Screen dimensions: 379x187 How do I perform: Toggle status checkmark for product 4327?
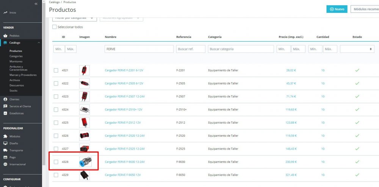click(357, 149)
